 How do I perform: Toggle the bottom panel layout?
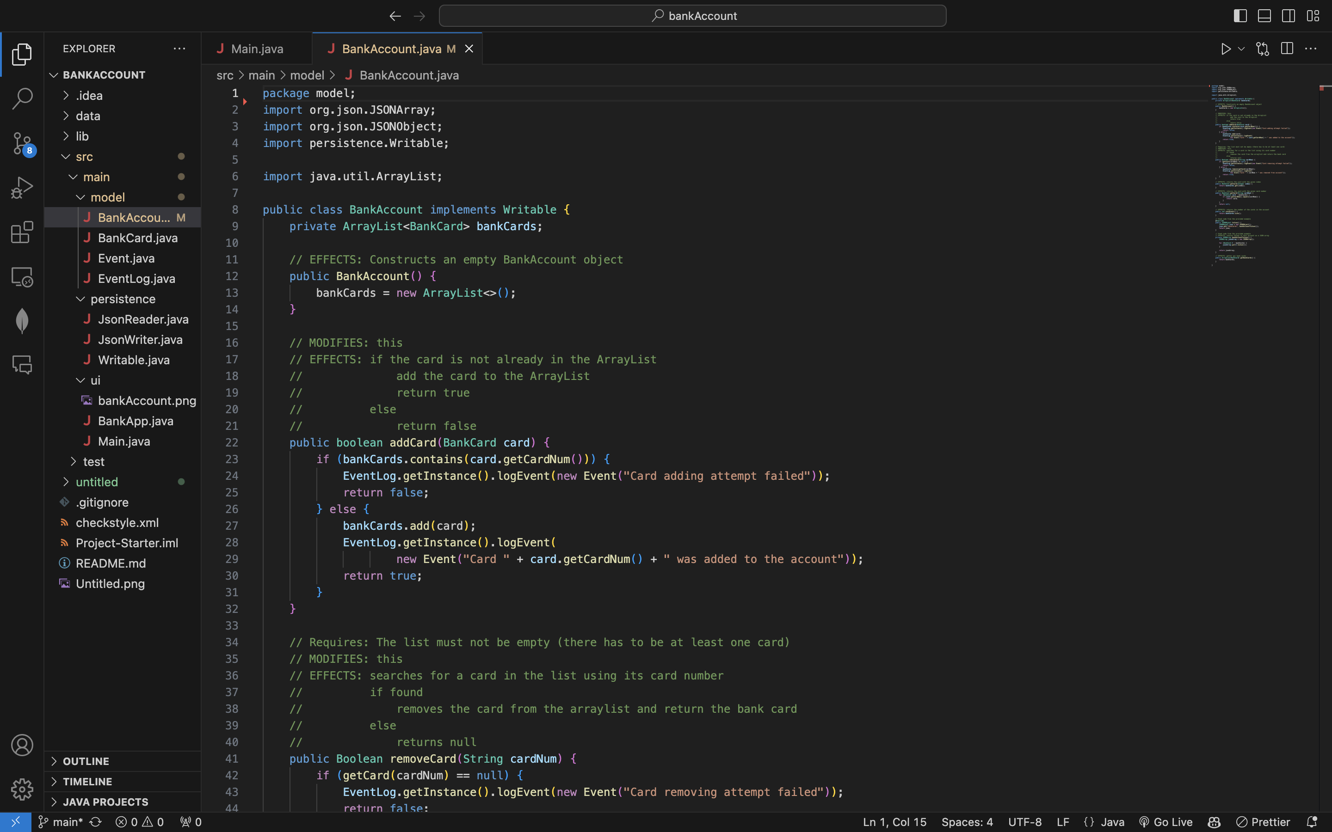(1264, 15)
